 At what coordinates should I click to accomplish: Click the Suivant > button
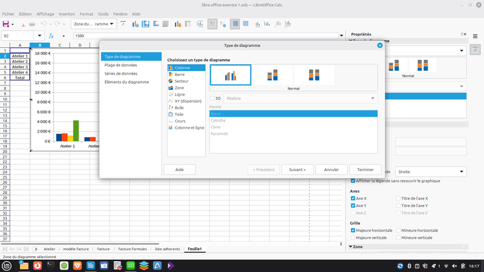pos(297,170)
